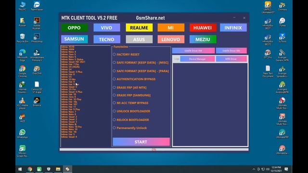Open Recycle Bin desktop icon

tap(23, 38)
